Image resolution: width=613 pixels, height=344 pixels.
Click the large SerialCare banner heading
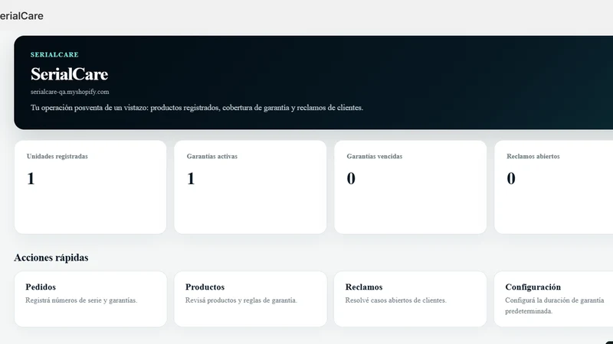pyautogui.click(x=69, y=74)
